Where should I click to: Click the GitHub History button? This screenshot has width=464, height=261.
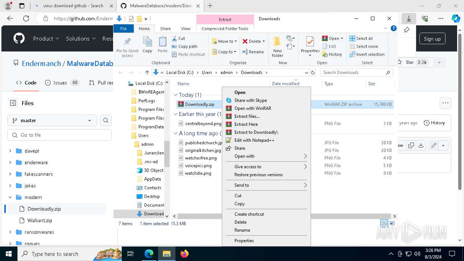[x=434, y=123]
